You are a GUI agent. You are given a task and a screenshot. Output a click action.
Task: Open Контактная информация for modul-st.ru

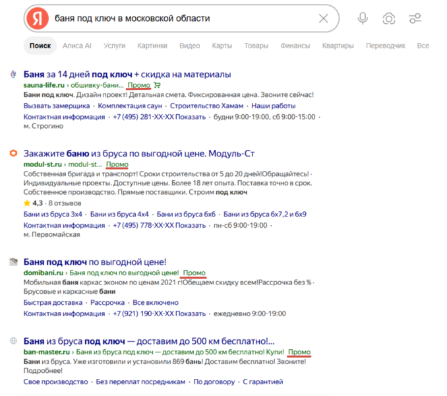[64, 225]
